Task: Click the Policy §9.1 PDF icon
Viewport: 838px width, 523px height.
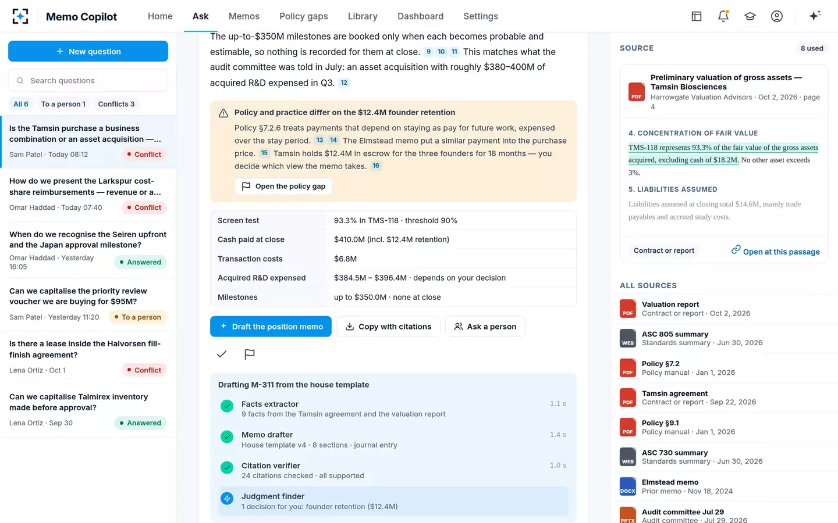Action: click(628, 427)
